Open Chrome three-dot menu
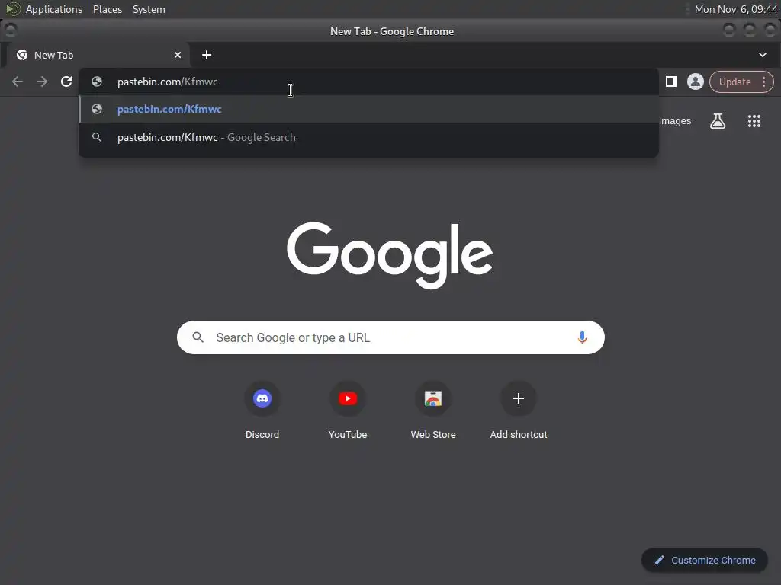This screenshot has height=585, width=781. 763,82
